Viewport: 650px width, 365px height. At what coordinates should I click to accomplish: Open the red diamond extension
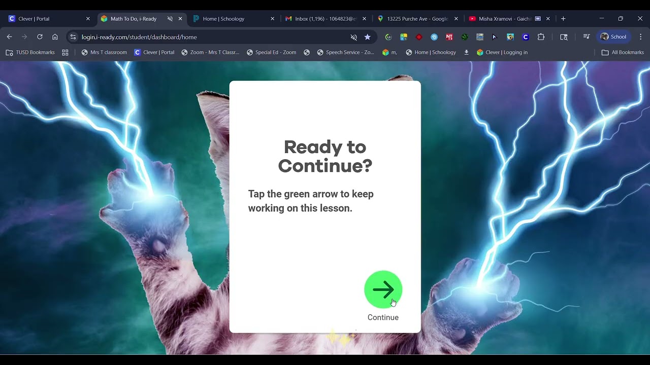(x=419, y=37)
